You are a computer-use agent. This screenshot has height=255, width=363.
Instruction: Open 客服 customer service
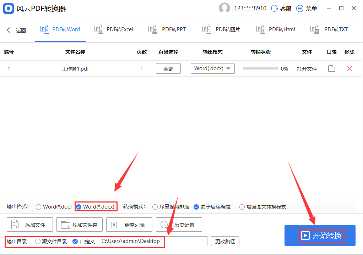(281, 9)
